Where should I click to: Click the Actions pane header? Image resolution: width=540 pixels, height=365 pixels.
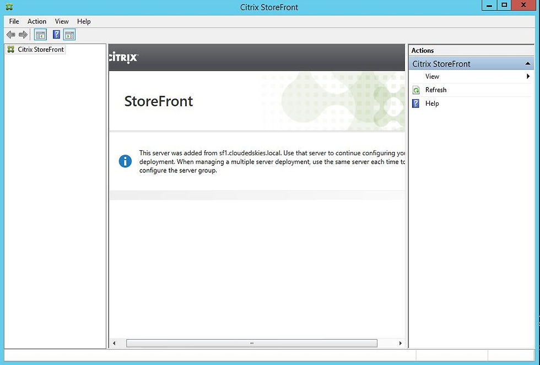(x=471, y=50)
